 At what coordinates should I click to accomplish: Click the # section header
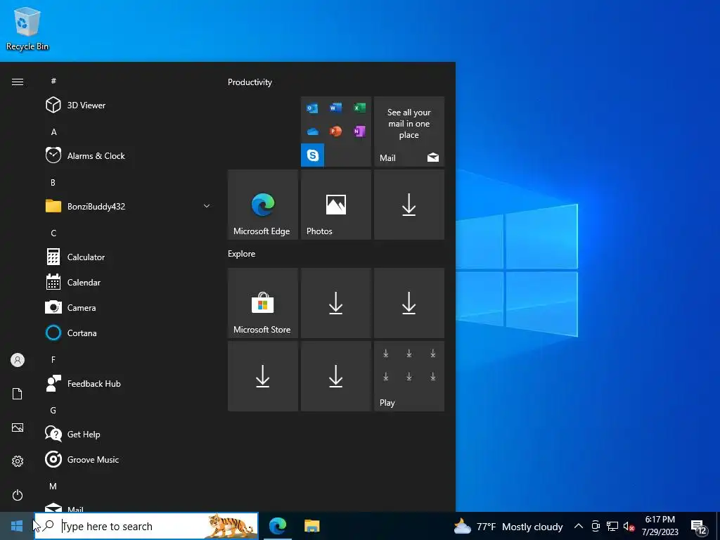53,81
